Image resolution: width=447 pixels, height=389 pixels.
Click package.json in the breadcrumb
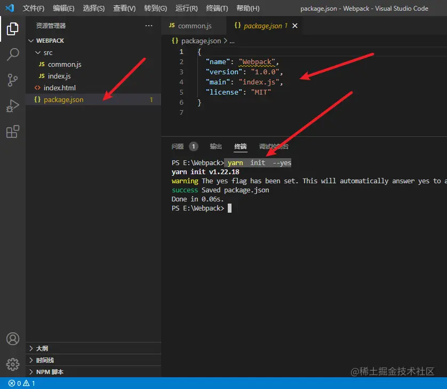click(x=201, y=41)
